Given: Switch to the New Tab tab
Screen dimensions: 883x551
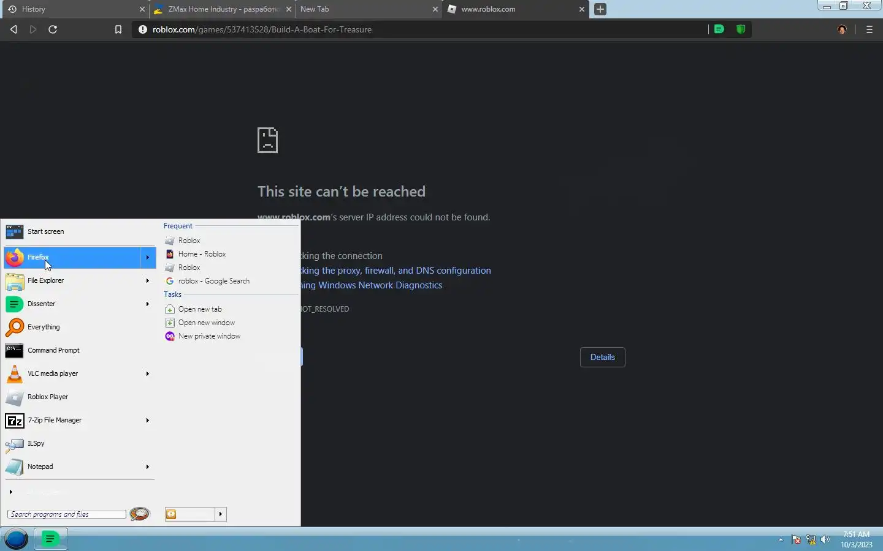Looking at the screenshot, I should (x=368, y=9).
